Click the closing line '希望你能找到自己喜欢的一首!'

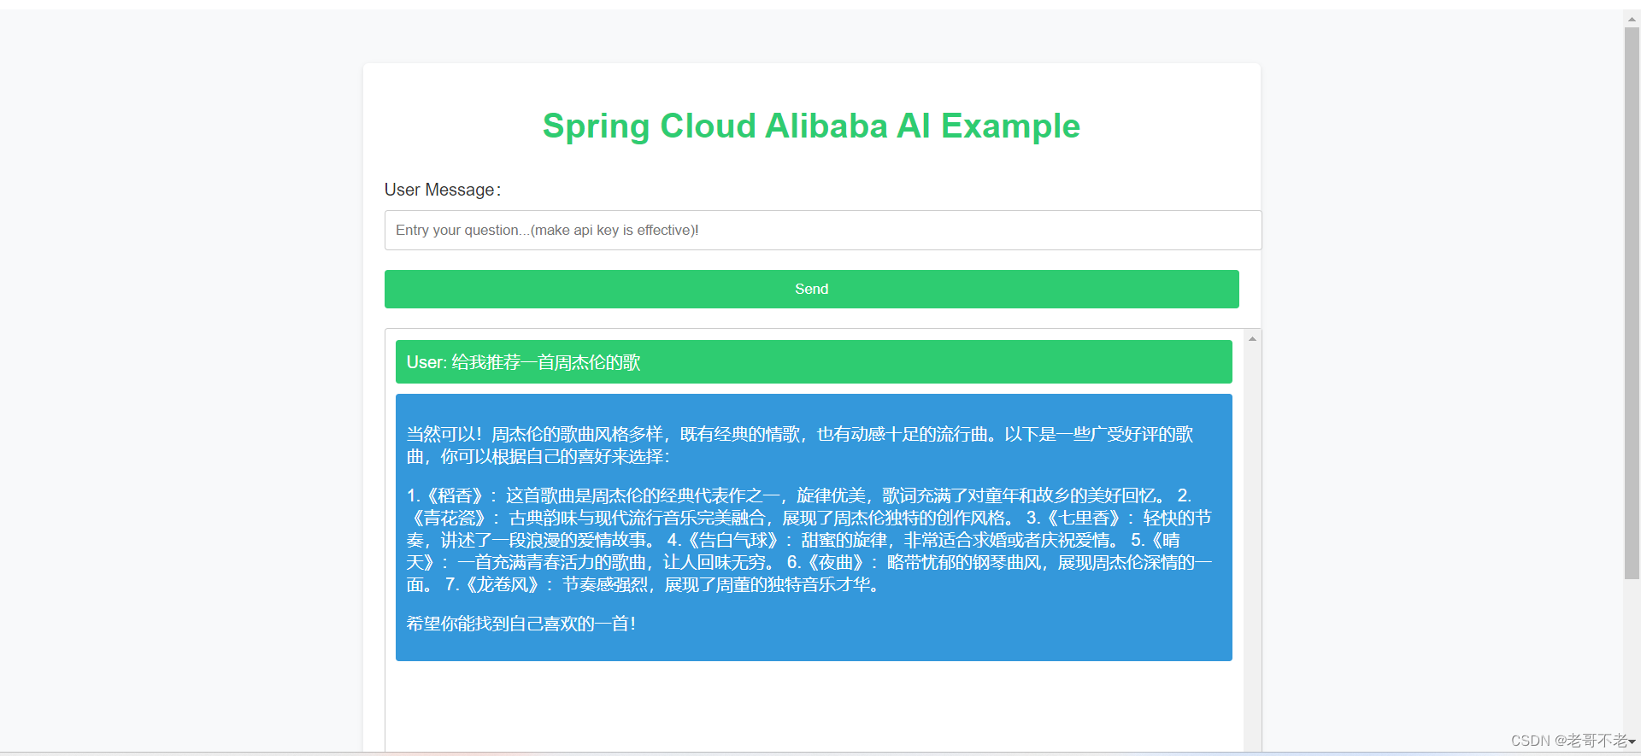521,624
